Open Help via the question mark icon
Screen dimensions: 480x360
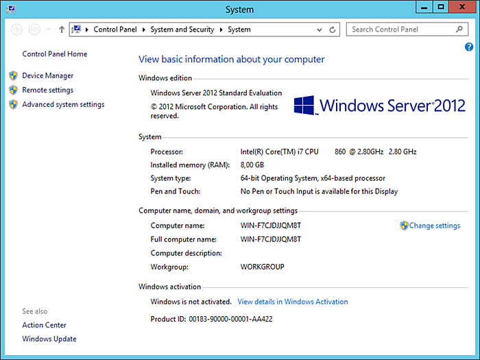click(x=468, y=47)
